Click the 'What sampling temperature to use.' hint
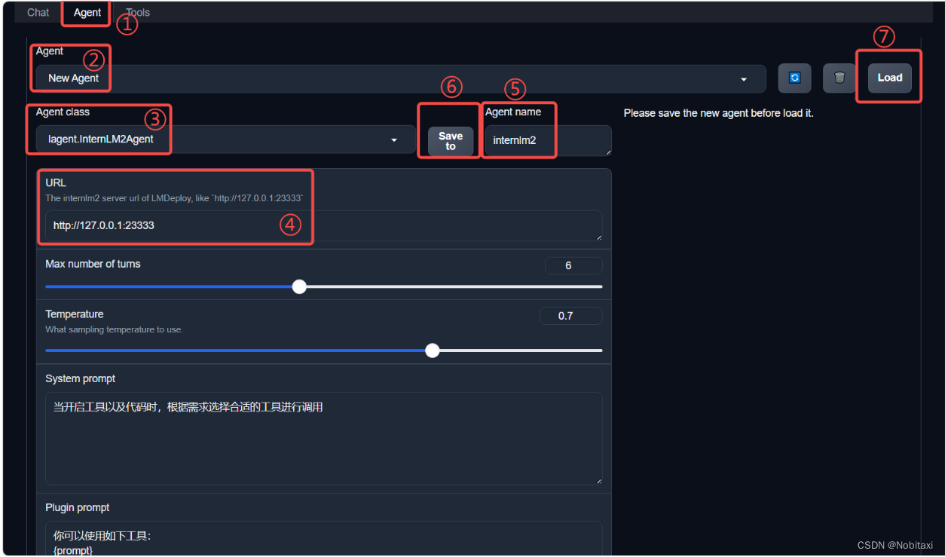 tap(114, 329)
